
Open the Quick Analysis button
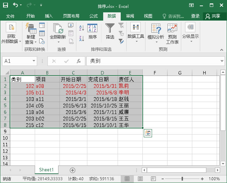[x=148, y=133]
